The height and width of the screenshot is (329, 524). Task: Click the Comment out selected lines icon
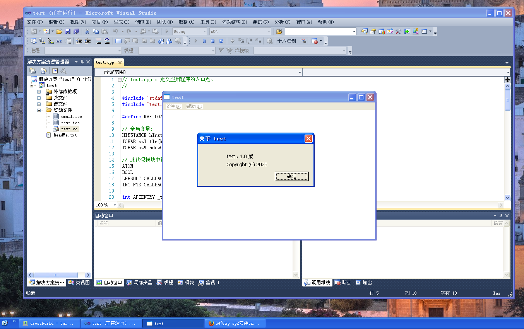[99, 41]
